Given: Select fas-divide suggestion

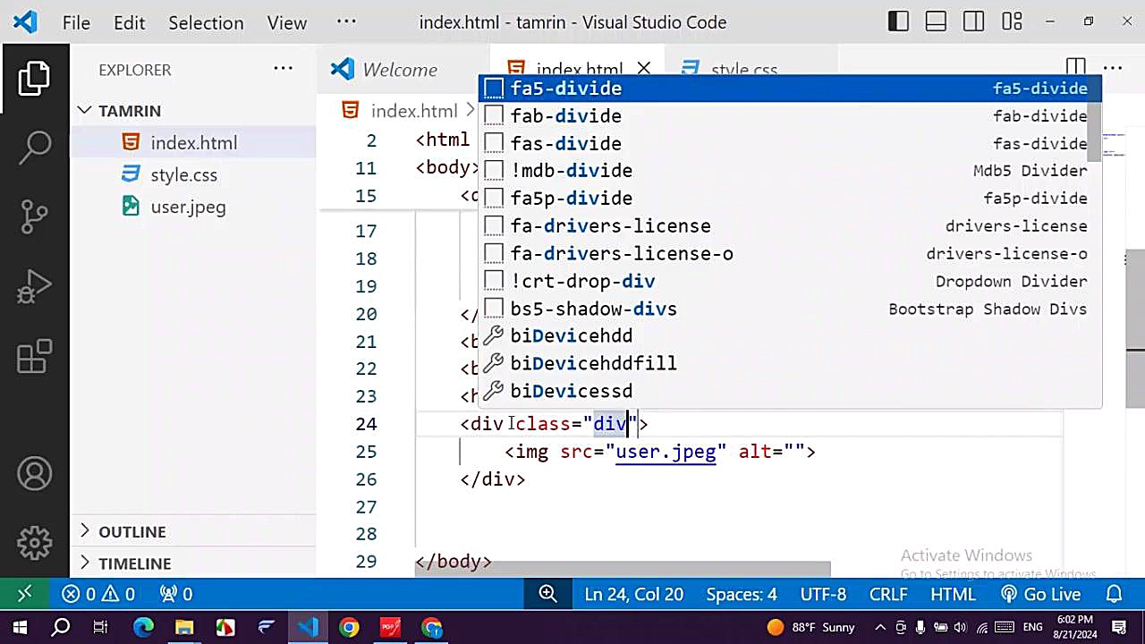Looking at the screenshot, I should 785,143.
